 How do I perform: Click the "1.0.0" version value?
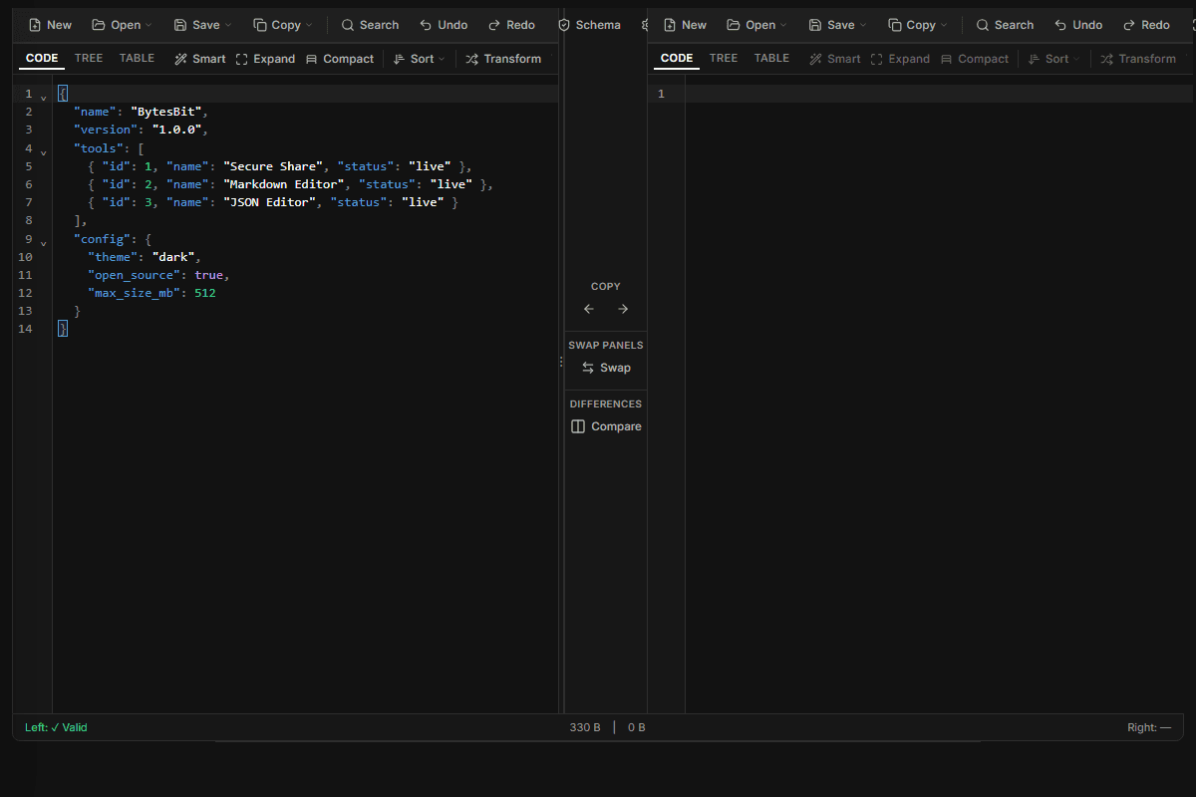pos(177,130)
